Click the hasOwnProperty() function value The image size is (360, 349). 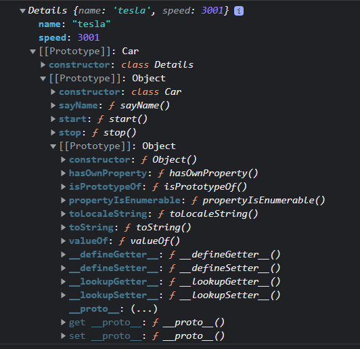pos(208,173)
